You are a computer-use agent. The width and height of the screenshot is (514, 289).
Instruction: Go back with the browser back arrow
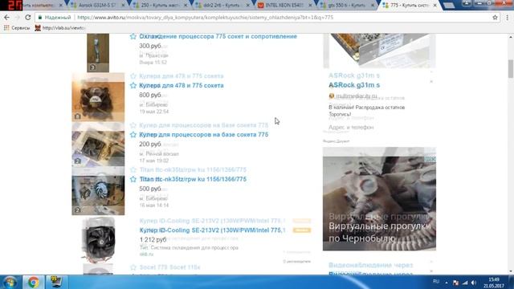(7, 18)
